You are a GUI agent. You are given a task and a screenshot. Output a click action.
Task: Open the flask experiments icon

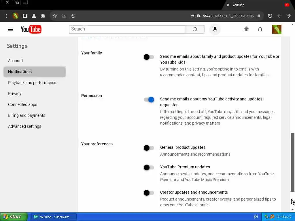(x=34, y=16)
